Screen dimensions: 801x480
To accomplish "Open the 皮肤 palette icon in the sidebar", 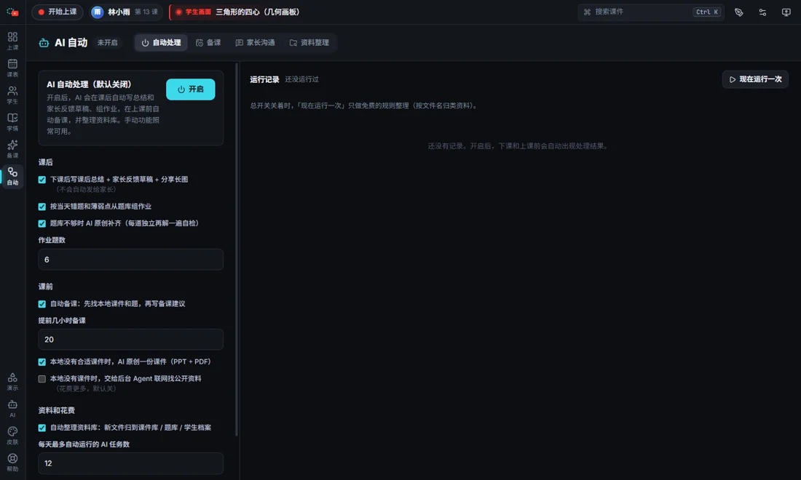I will pyautogui.click(x=12, y=436).
